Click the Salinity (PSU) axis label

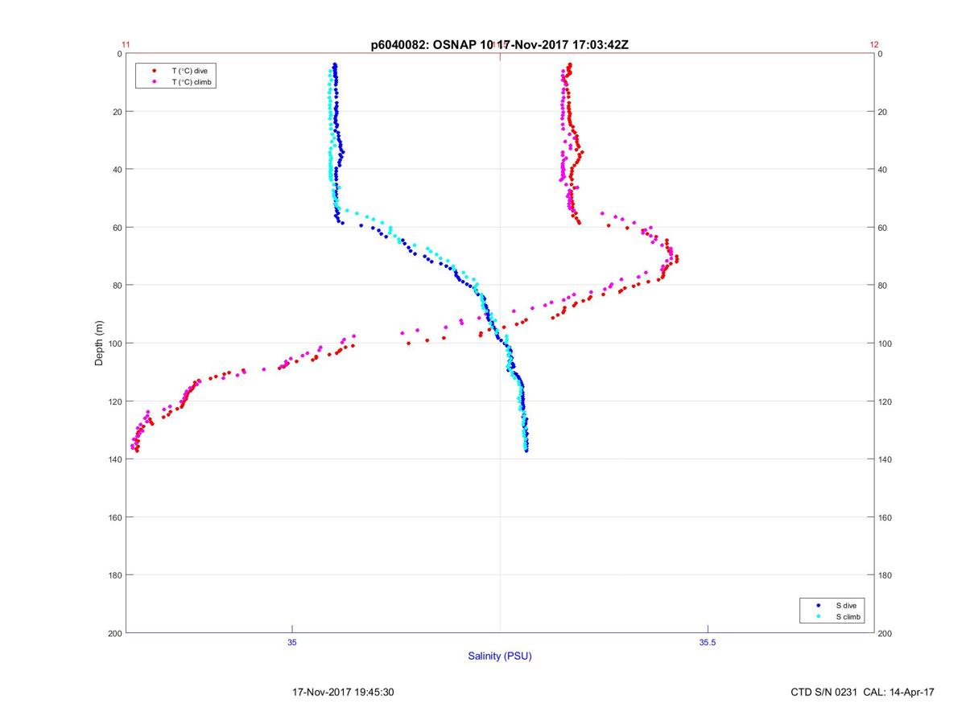(x=500, y=656)
